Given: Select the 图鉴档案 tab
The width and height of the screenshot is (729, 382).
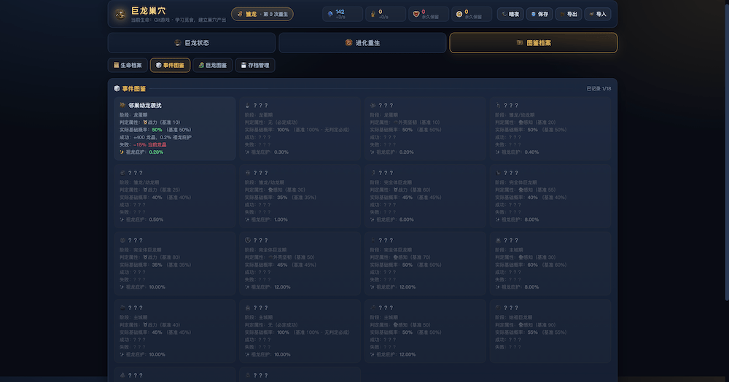Looking at the screenshot, I should pos(534,43).
